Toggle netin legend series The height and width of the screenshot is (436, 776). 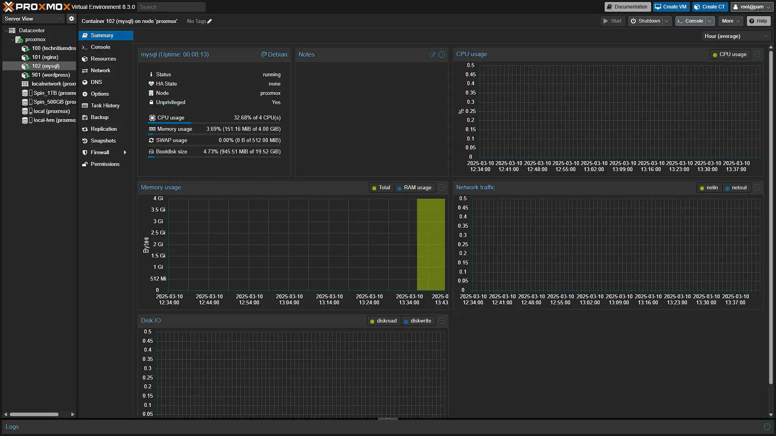[x=709, y=188]
